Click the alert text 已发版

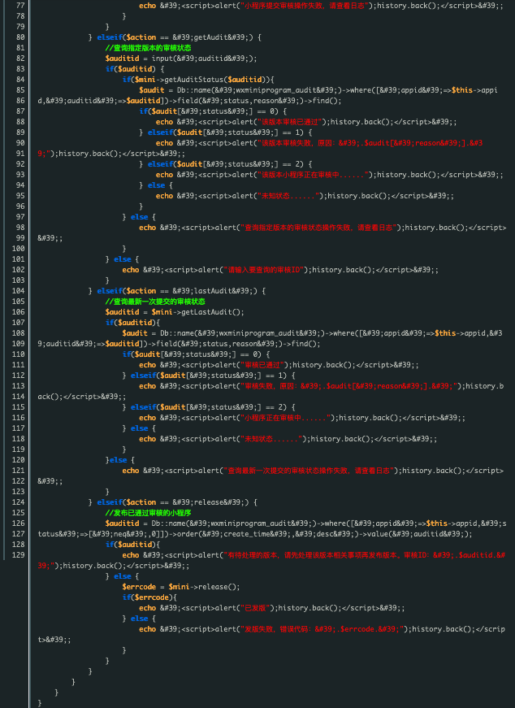click(255, 608)
